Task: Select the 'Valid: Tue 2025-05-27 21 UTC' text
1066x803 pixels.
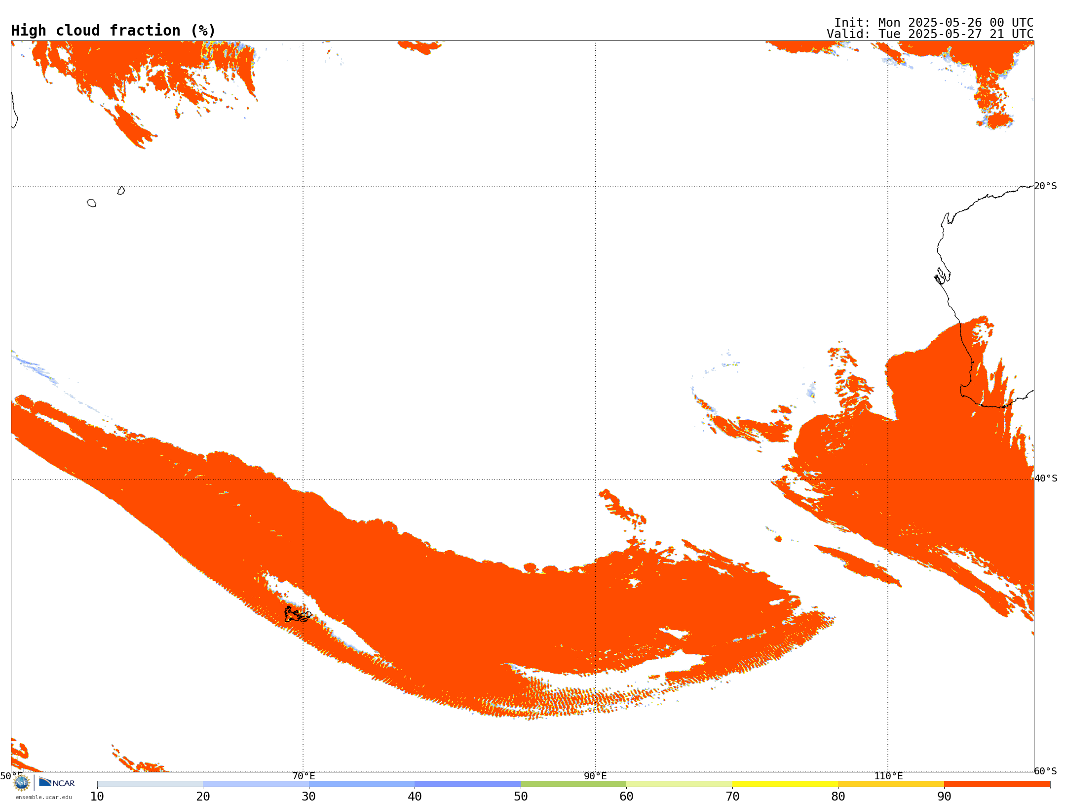Action: (930, 34)
